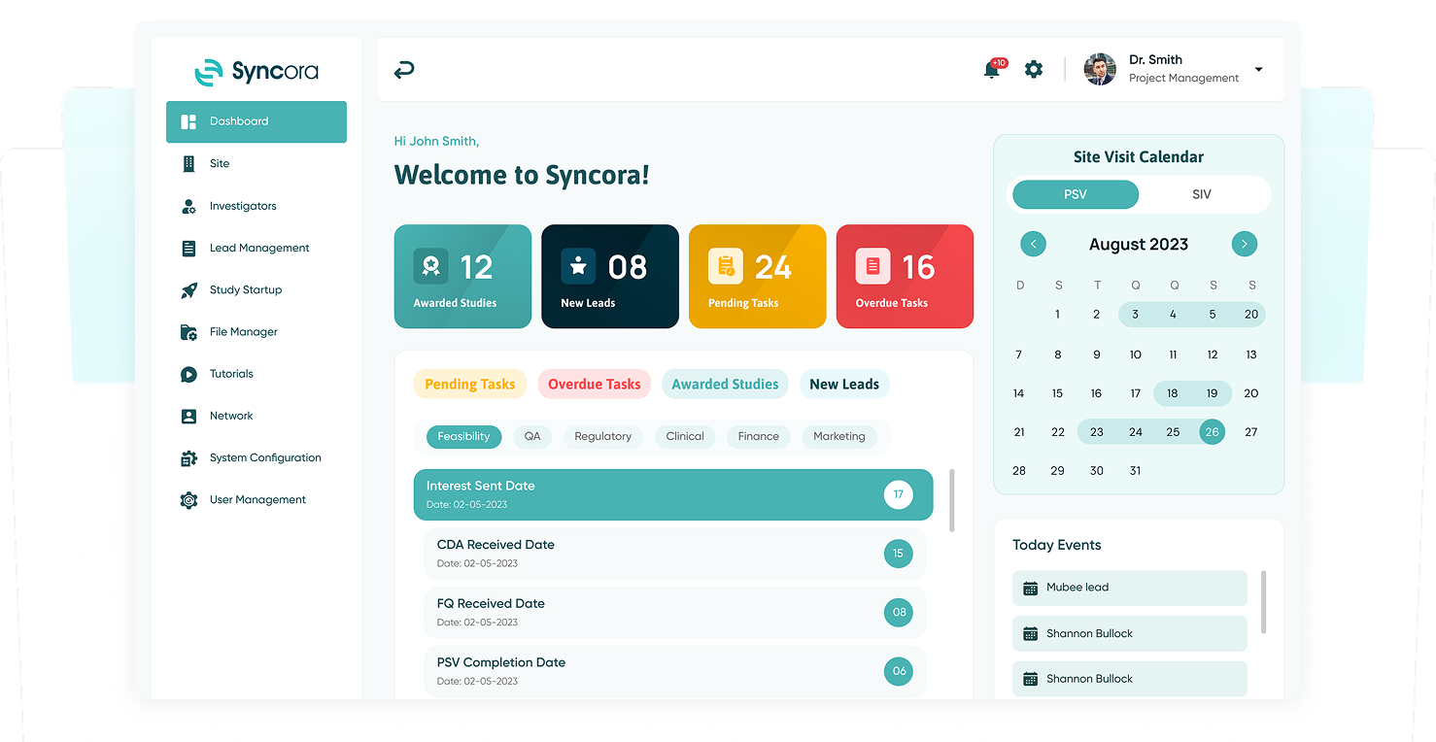
Task: Click the System Configuration gear icon
Action: coord(188,458)
